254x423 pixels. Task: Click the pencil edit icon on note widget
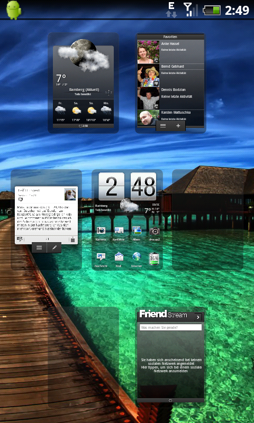pos(55,247)
